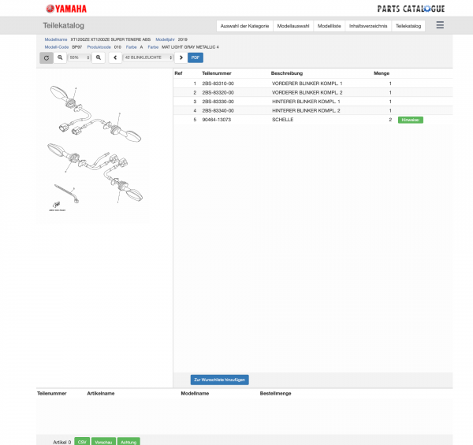The image size is (473, 445).
Task: Open the hamburger menu icon
Action: pos(440,25)
